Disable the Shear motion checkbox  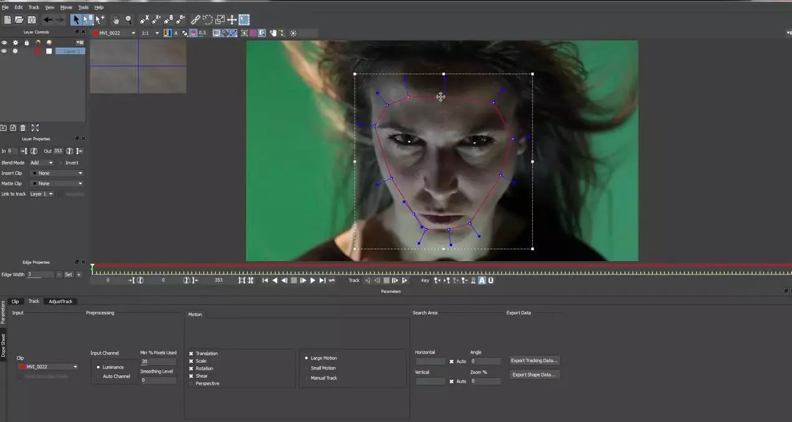click(x=191, y=376)
